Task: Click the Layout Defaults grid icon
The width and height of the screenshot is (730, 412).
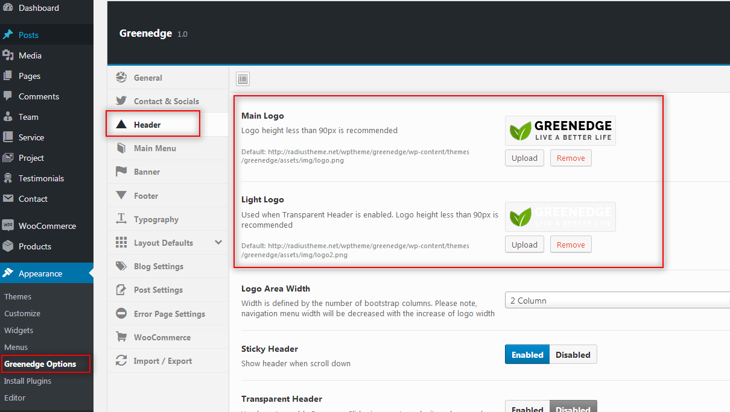Action: click(121, 243)
